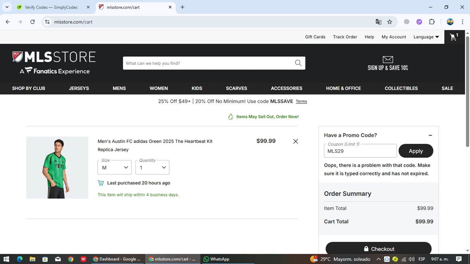470x264 pixels.
Task: View promotion Terms link
Action: pyautogui.click(x=301, y=101)
